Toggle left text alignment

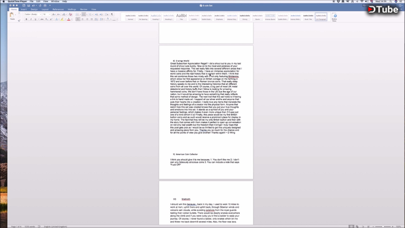click(x=78, y=20)
